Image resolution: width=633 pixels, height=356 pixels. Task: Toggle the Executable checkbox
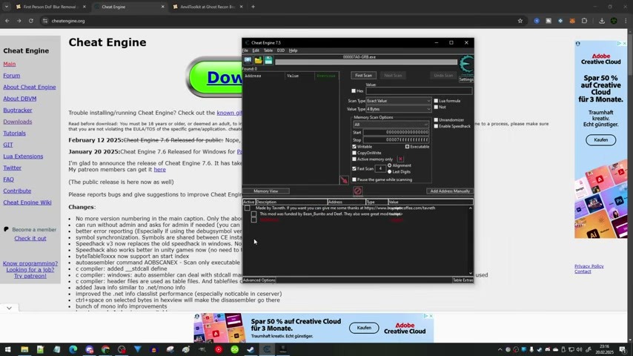[x=408, y=147]
